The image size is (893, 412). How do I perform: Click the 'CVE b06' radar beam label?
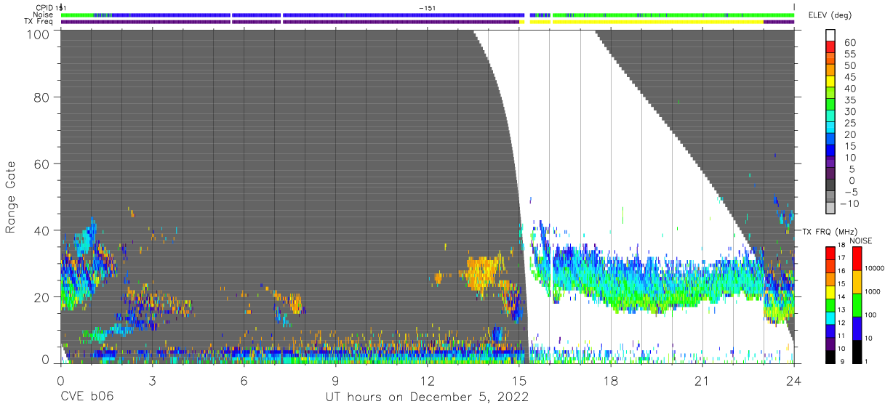click(x=87, y=397)
